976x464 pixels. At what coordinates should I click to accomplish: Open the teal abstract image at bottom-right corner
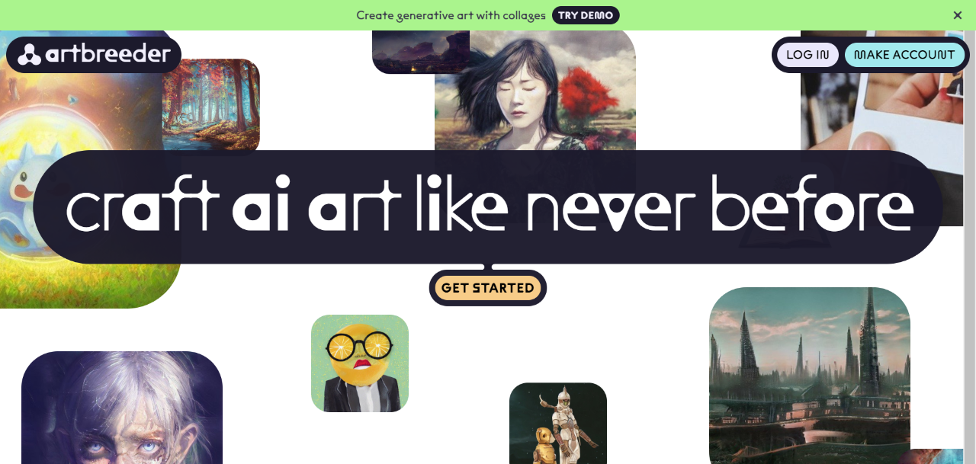(x=937, y=456)
